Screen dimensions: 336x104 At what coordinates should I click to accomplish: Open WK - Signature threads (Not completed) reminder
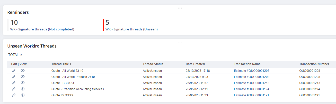42,29
